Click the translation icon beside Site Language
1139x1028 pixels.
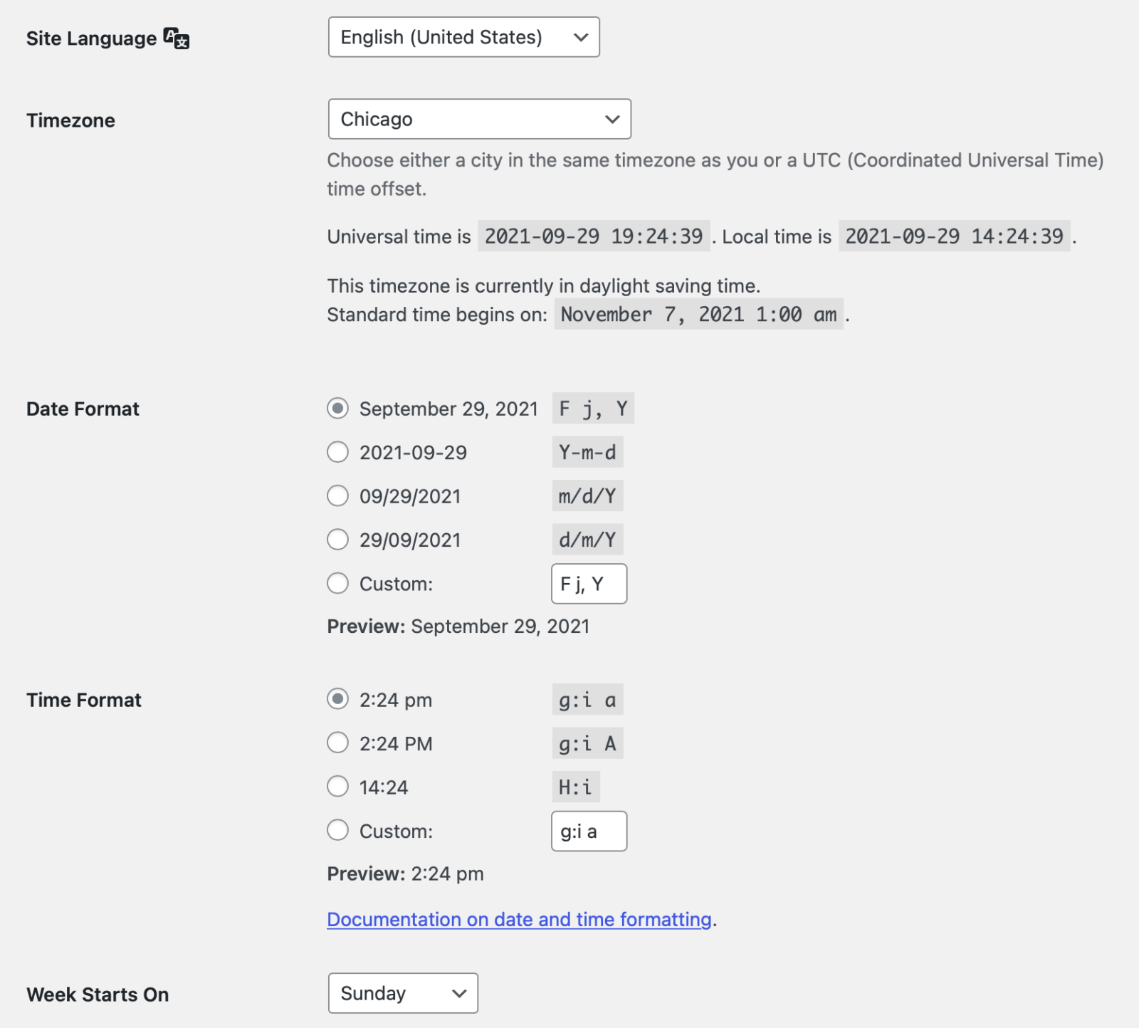pos(177,38)
